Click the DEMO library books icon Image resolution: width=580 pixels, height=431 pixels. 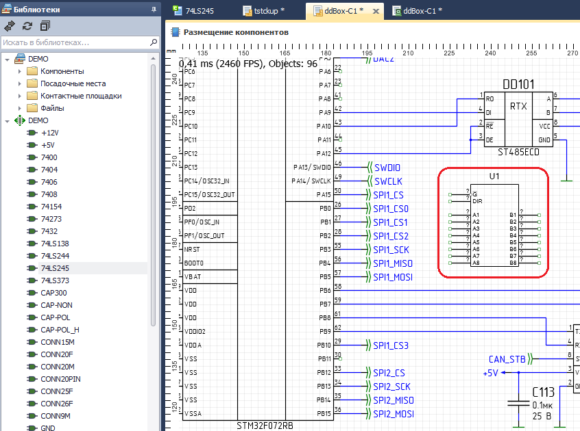(20, 60)
